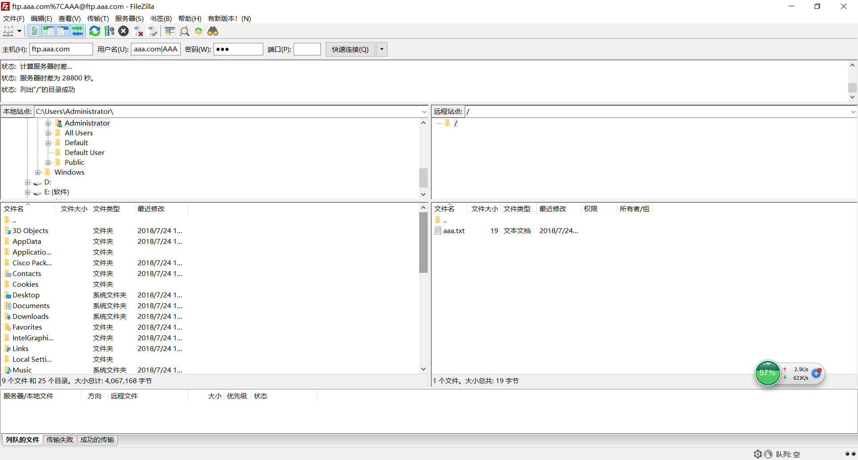Toggle synchronized browsing
The image size is (858, 460).
[198, 31]
